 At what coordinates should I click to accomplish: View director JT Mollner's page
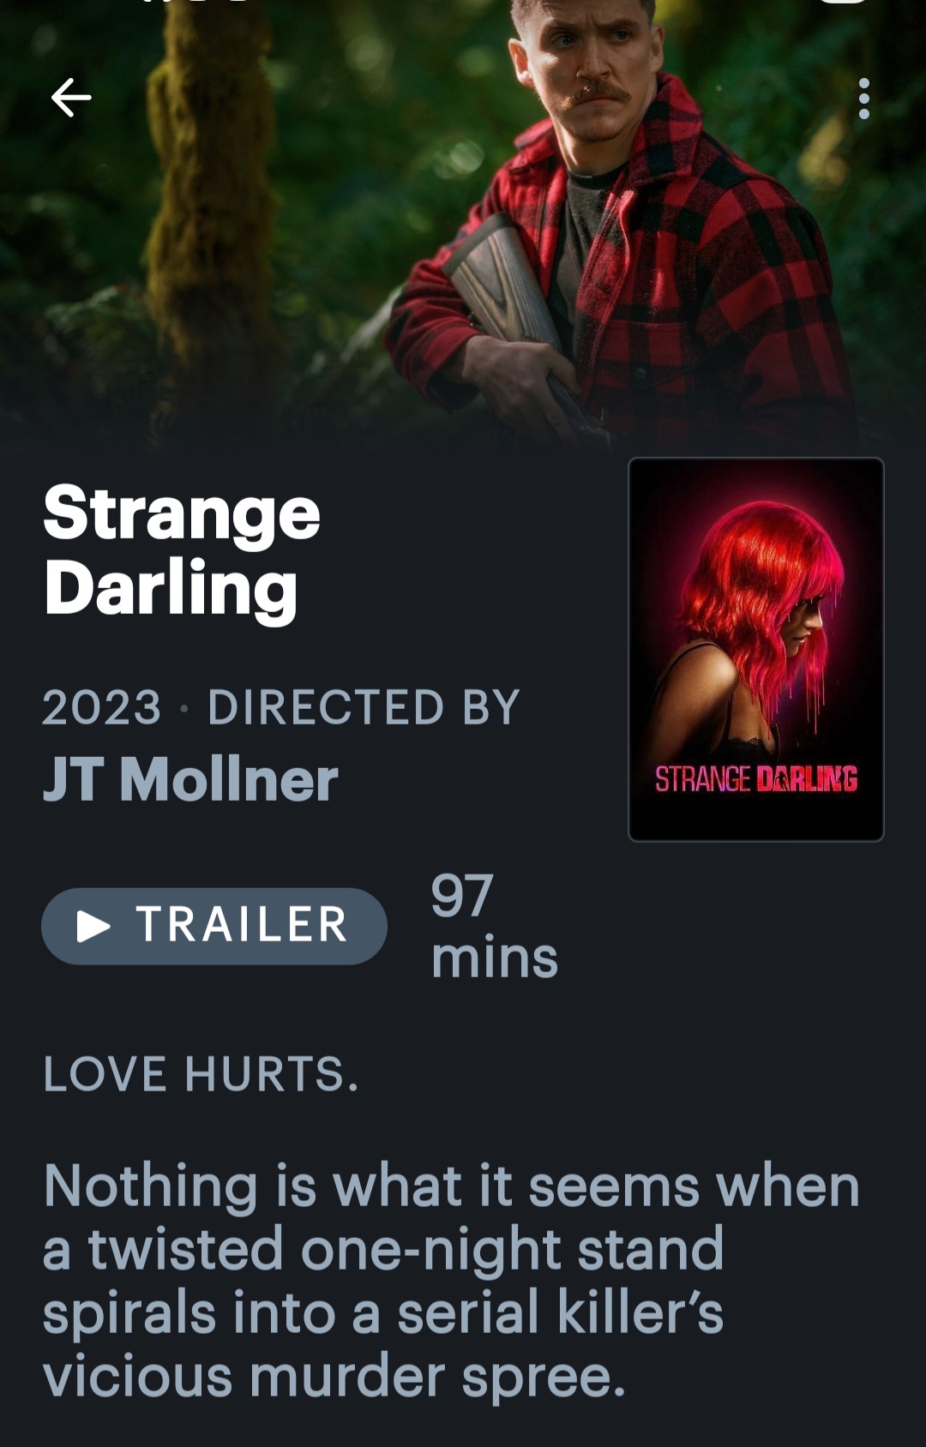click(190, 779)
